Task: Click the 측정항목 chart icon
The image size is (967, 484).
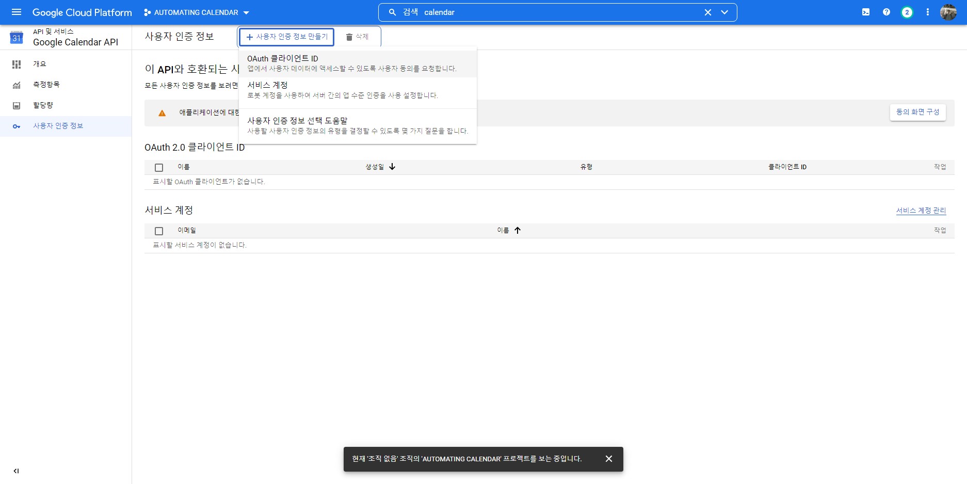Action: 17,85
